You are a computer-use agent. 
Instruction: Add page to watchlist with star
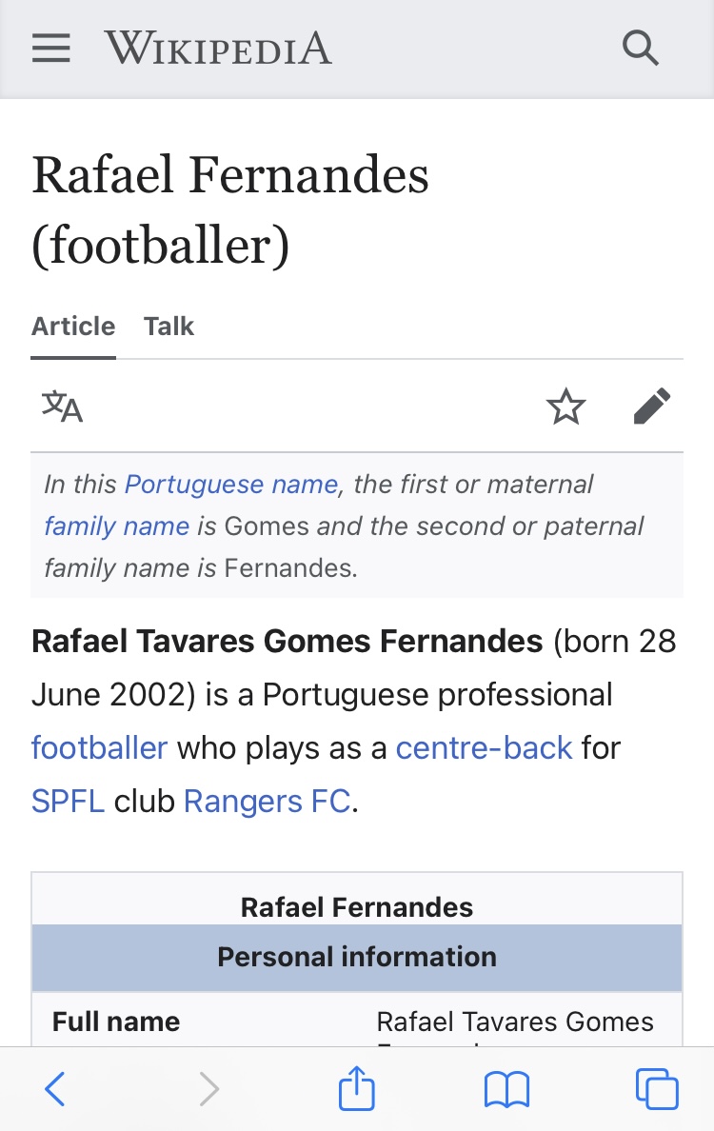566,407
